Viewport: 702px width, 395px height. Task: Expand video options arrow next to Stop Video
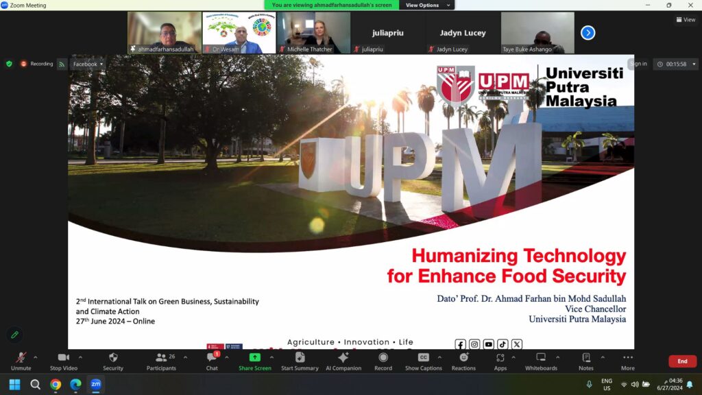point(80,357)
